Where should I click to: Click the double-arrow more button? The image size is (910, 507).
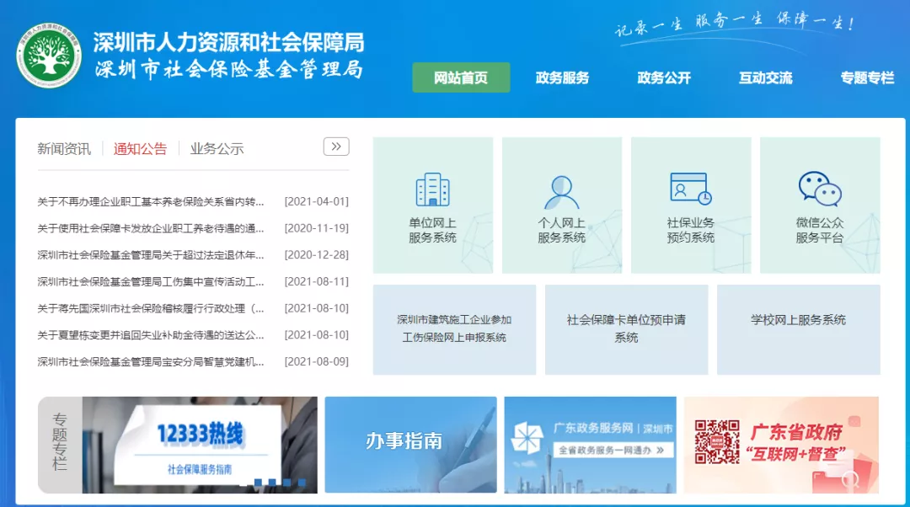(336, 147)
